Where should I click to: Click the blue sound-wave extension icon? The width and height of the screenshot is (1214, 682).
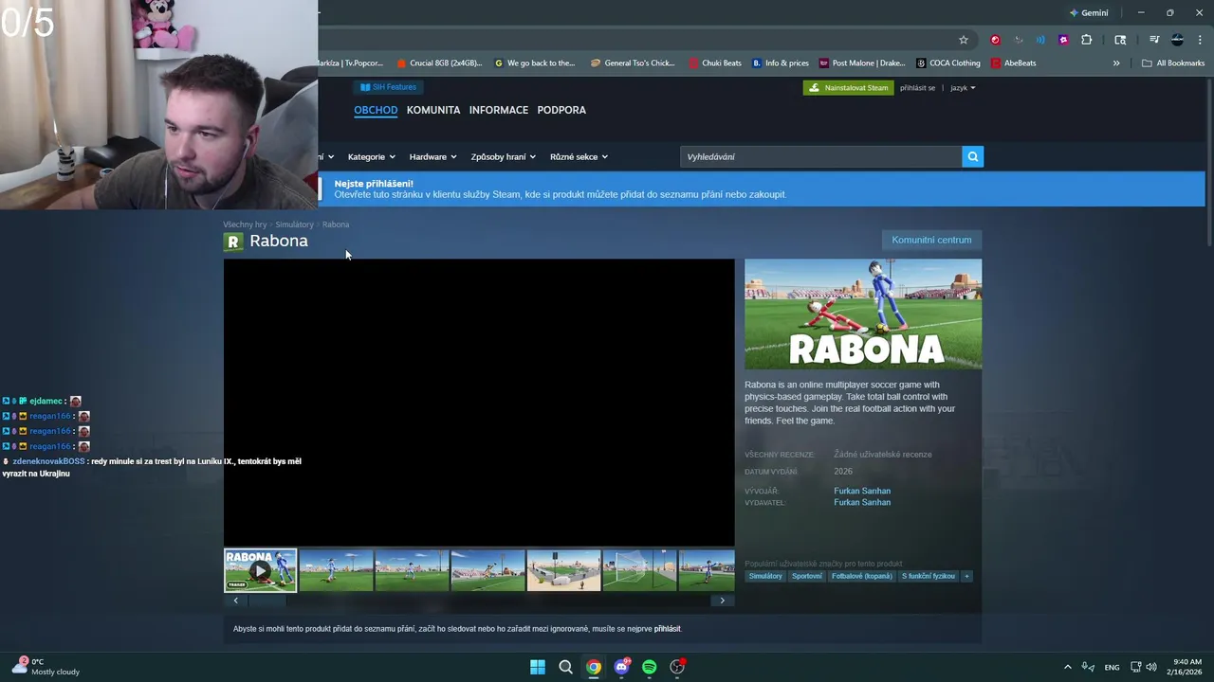coord(1040,40)
